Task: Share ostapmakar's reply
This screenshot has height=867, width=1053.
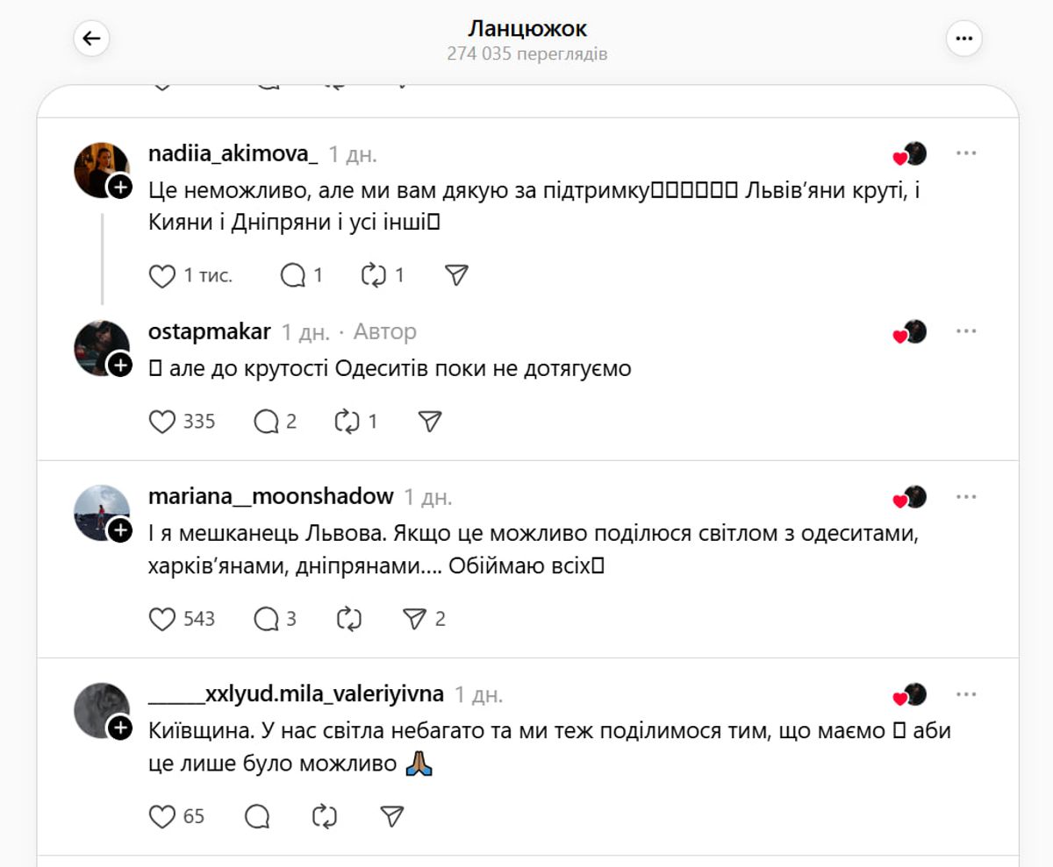Action: (429, 422)
